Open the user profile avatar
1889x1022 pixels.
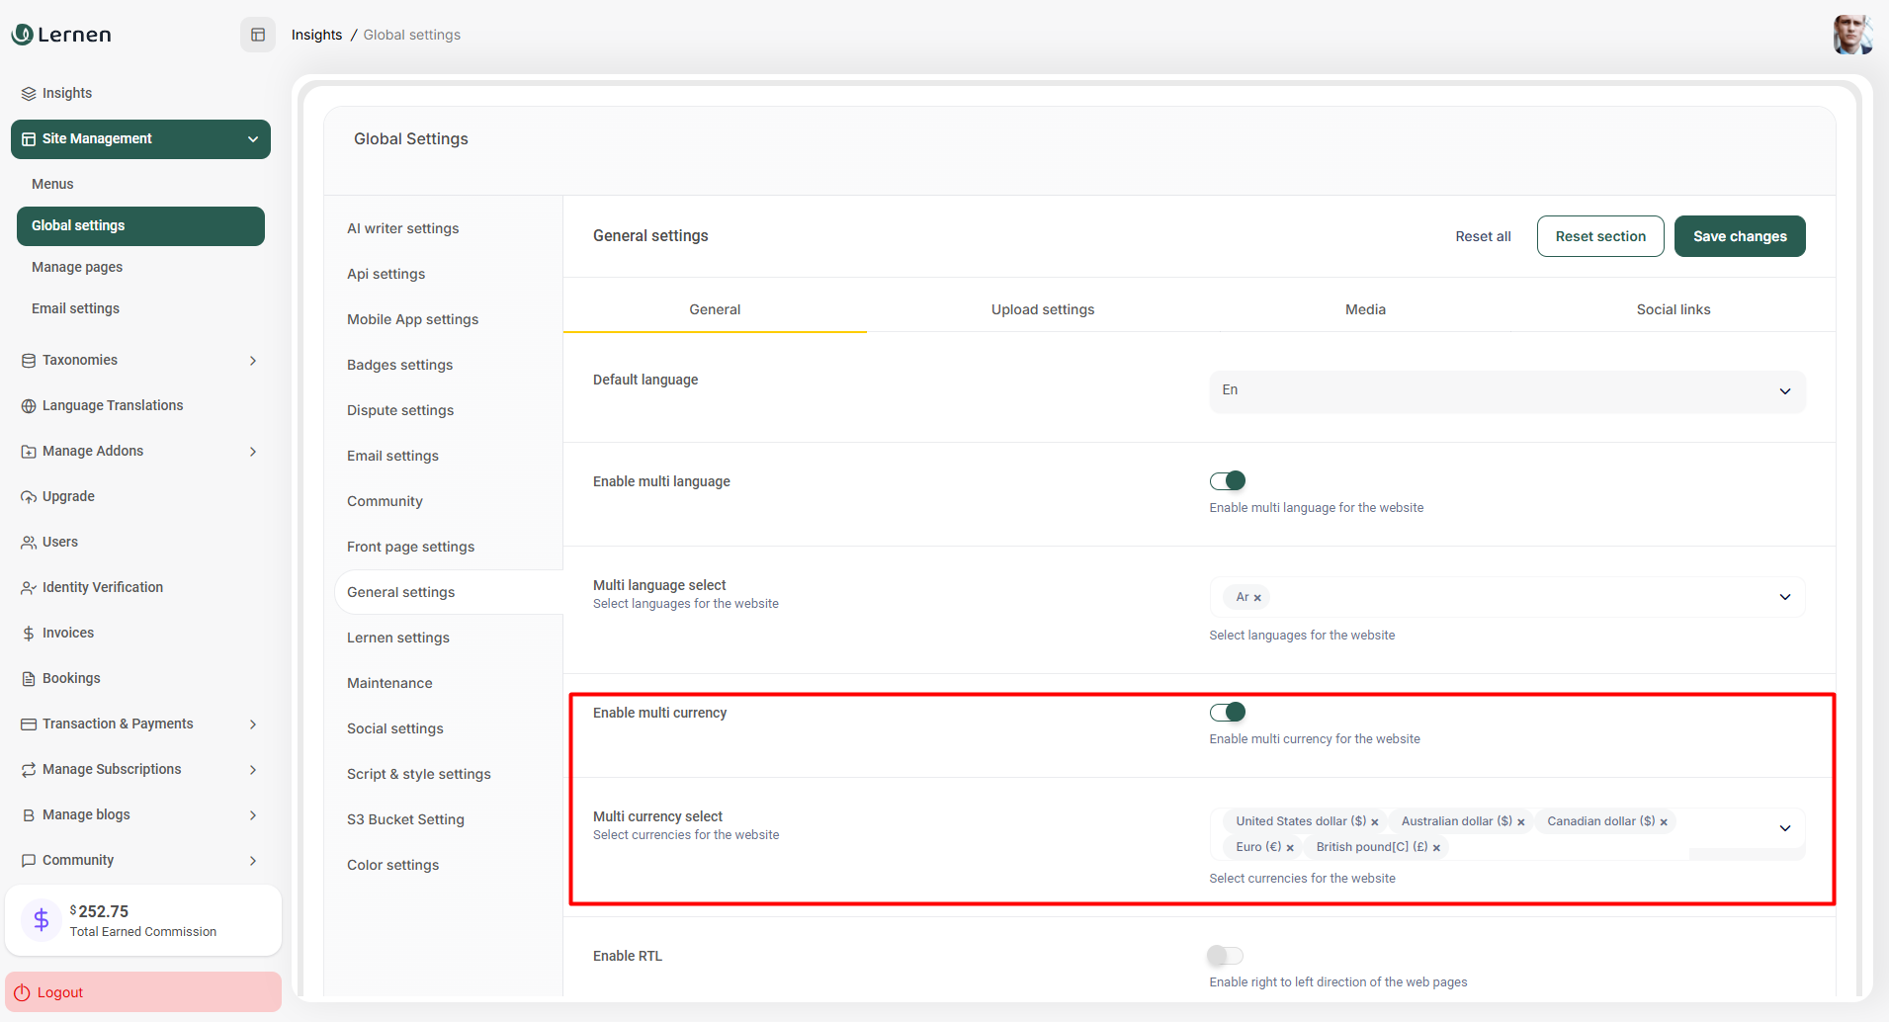click(x=1851, y=35)
